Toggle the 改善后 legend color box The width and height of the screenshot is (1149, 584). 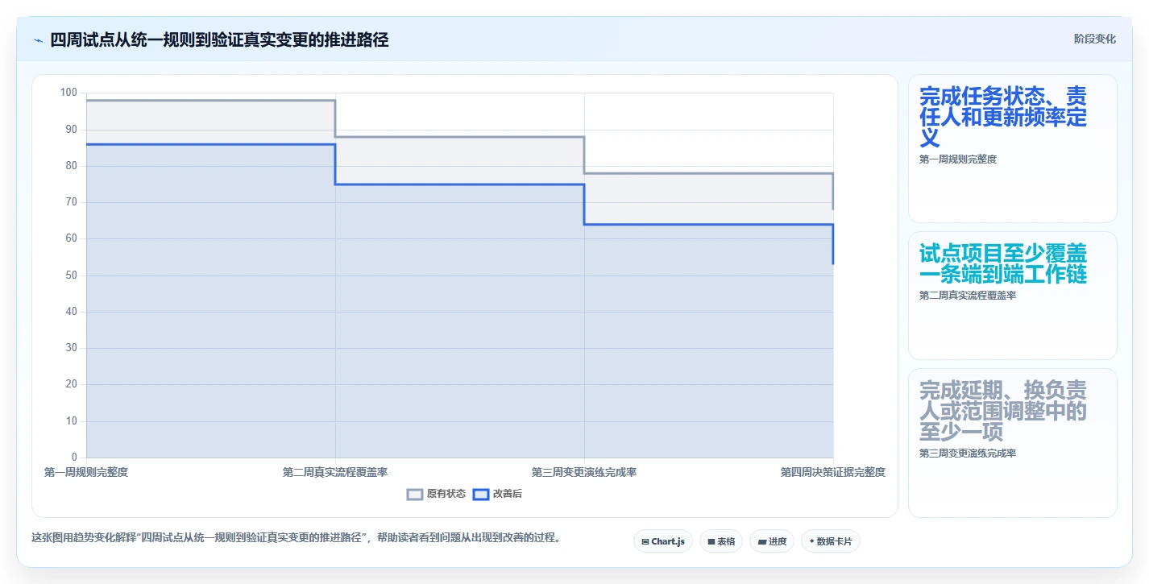pyautogui.click(x=481, y=494)
